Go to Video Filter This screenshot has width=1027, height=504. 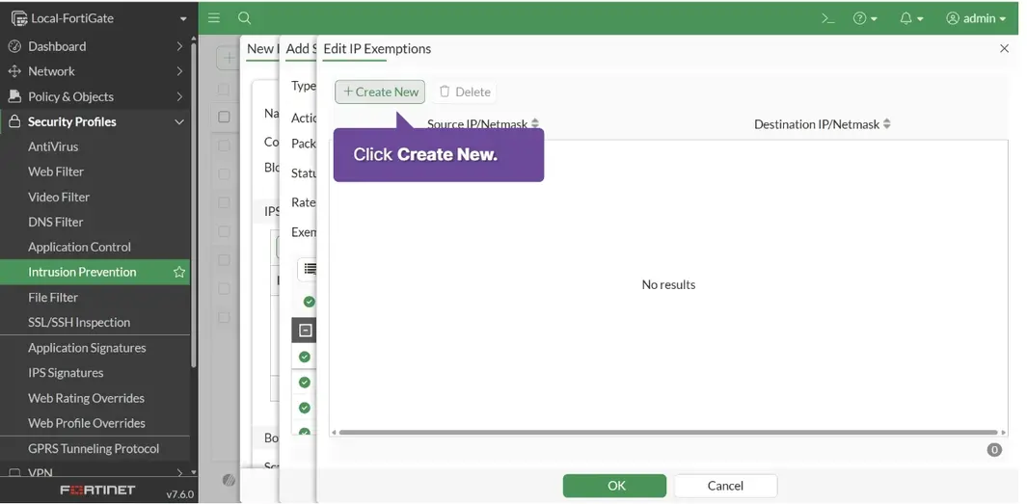(x=59, y=197)
